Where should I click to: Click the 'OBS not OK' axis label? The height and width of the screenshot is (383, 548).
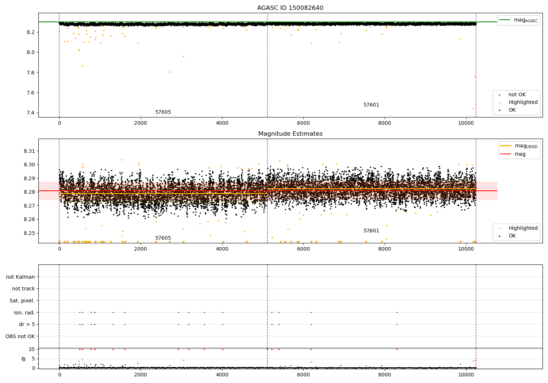pyautogui.click(x=20, y=336)
